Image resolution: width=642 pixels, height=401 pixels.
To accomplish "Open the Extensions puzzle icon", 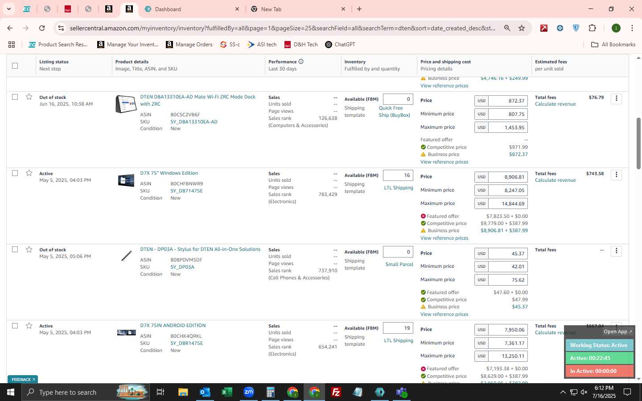I will click(x=592, y=28).
